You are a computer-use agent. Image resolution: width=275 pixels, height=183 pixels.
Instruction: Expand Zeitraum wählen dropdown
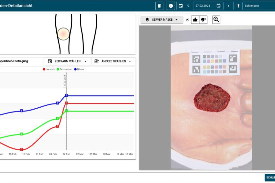pyautogui.click(x=67, y=61)
